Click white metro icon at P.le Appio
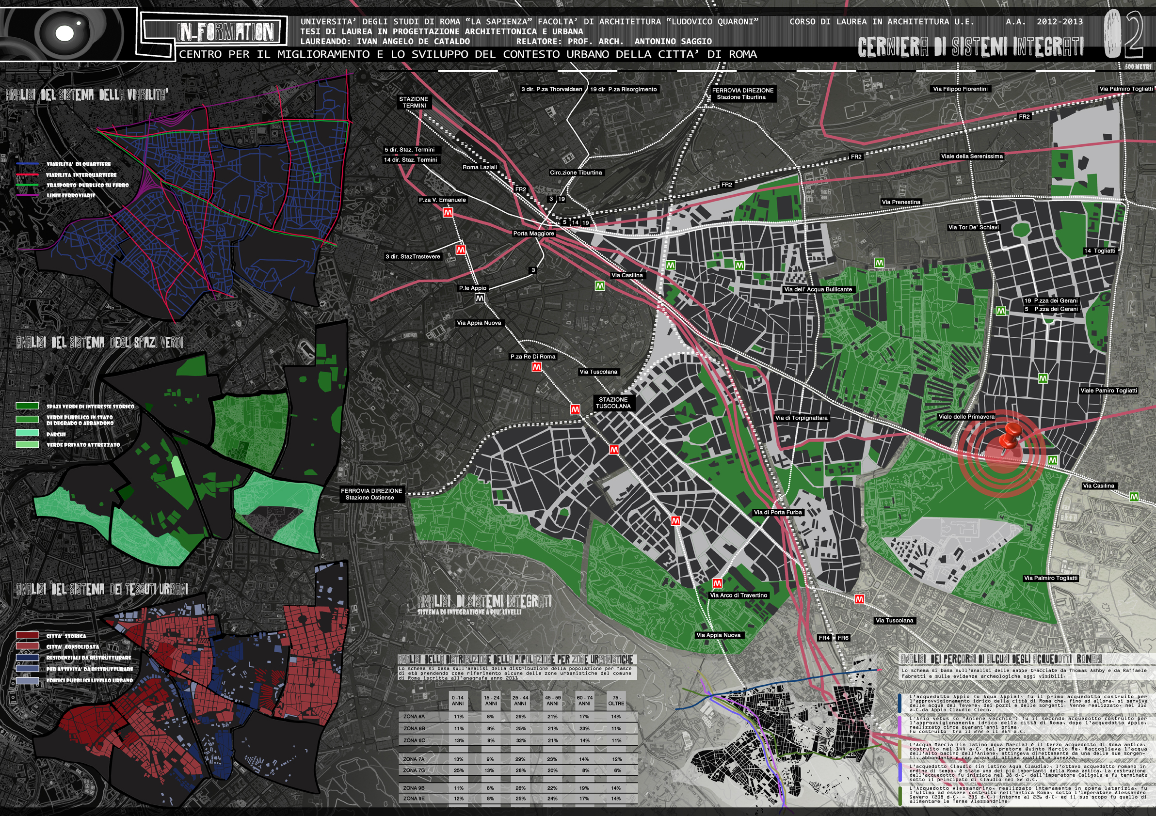This screenshot has width=1156, height=816. (480, 299)
